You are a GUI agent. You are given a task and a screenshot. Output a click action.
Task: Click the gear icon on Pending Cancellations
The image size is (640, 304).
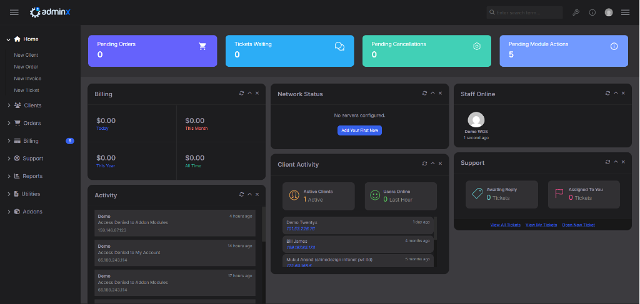tap(477, 46)
